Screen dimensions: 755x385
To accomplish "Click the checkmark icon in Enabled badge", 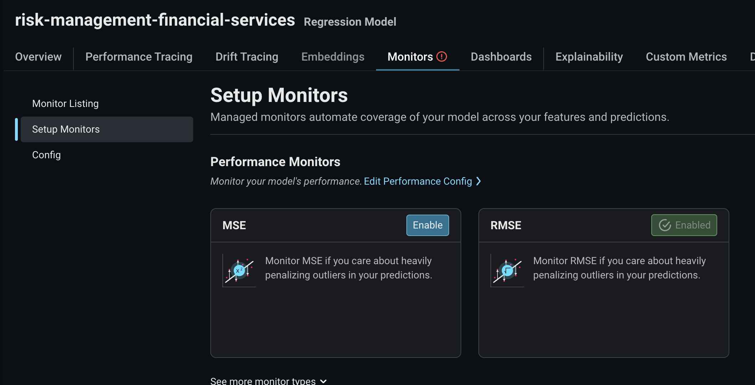I will [x=665, y=225].
